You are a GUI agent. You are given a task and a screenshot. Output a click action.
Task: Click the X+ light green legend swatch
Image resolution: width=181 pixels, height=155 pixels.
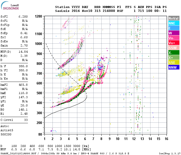click(174, 58)
